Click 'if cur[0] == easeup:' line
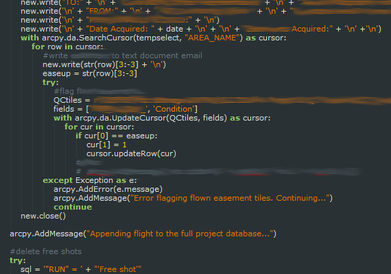 pyautogui.click(x=117, y=136)
